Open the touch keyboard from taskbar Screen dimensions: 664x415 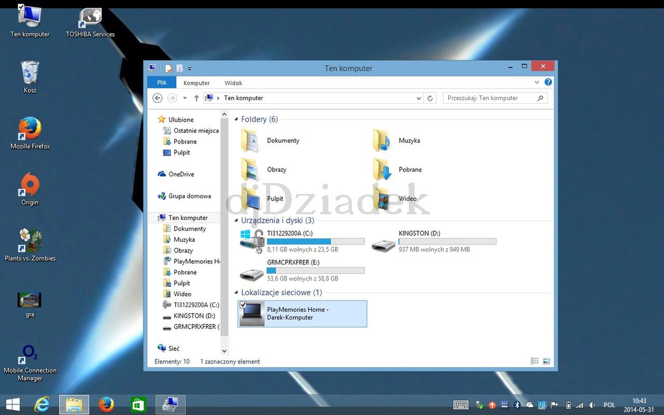(x=461, y=405)
